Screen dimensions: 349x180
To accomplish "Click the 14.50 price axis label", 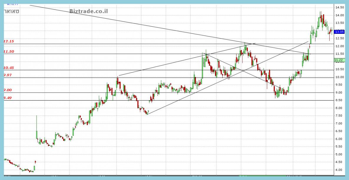I will point(339,7).
